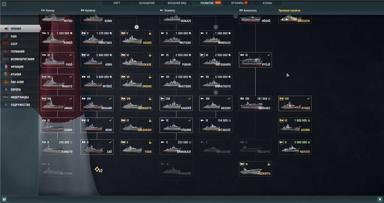This screenshot has width=384, height=203.
Task: Click info icon above Minekaze branch
Action: click(216, 27)
